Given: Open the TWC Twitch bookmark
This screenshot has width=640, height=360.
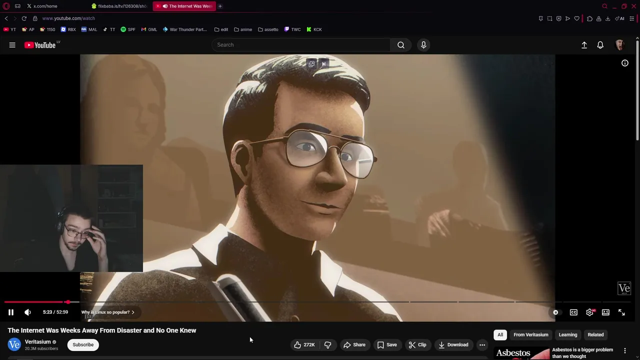Looking at the screenshot, I should click(x=292, y=29).
